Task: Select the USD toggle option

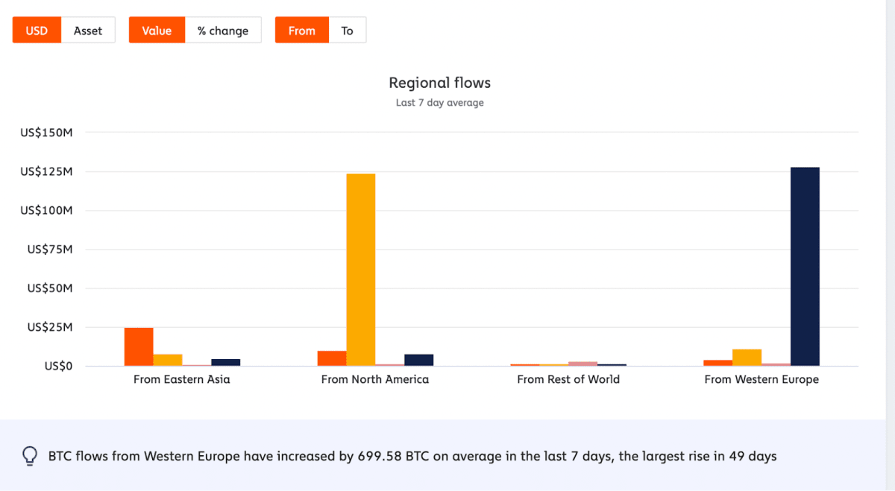Action: pos(37,31)
